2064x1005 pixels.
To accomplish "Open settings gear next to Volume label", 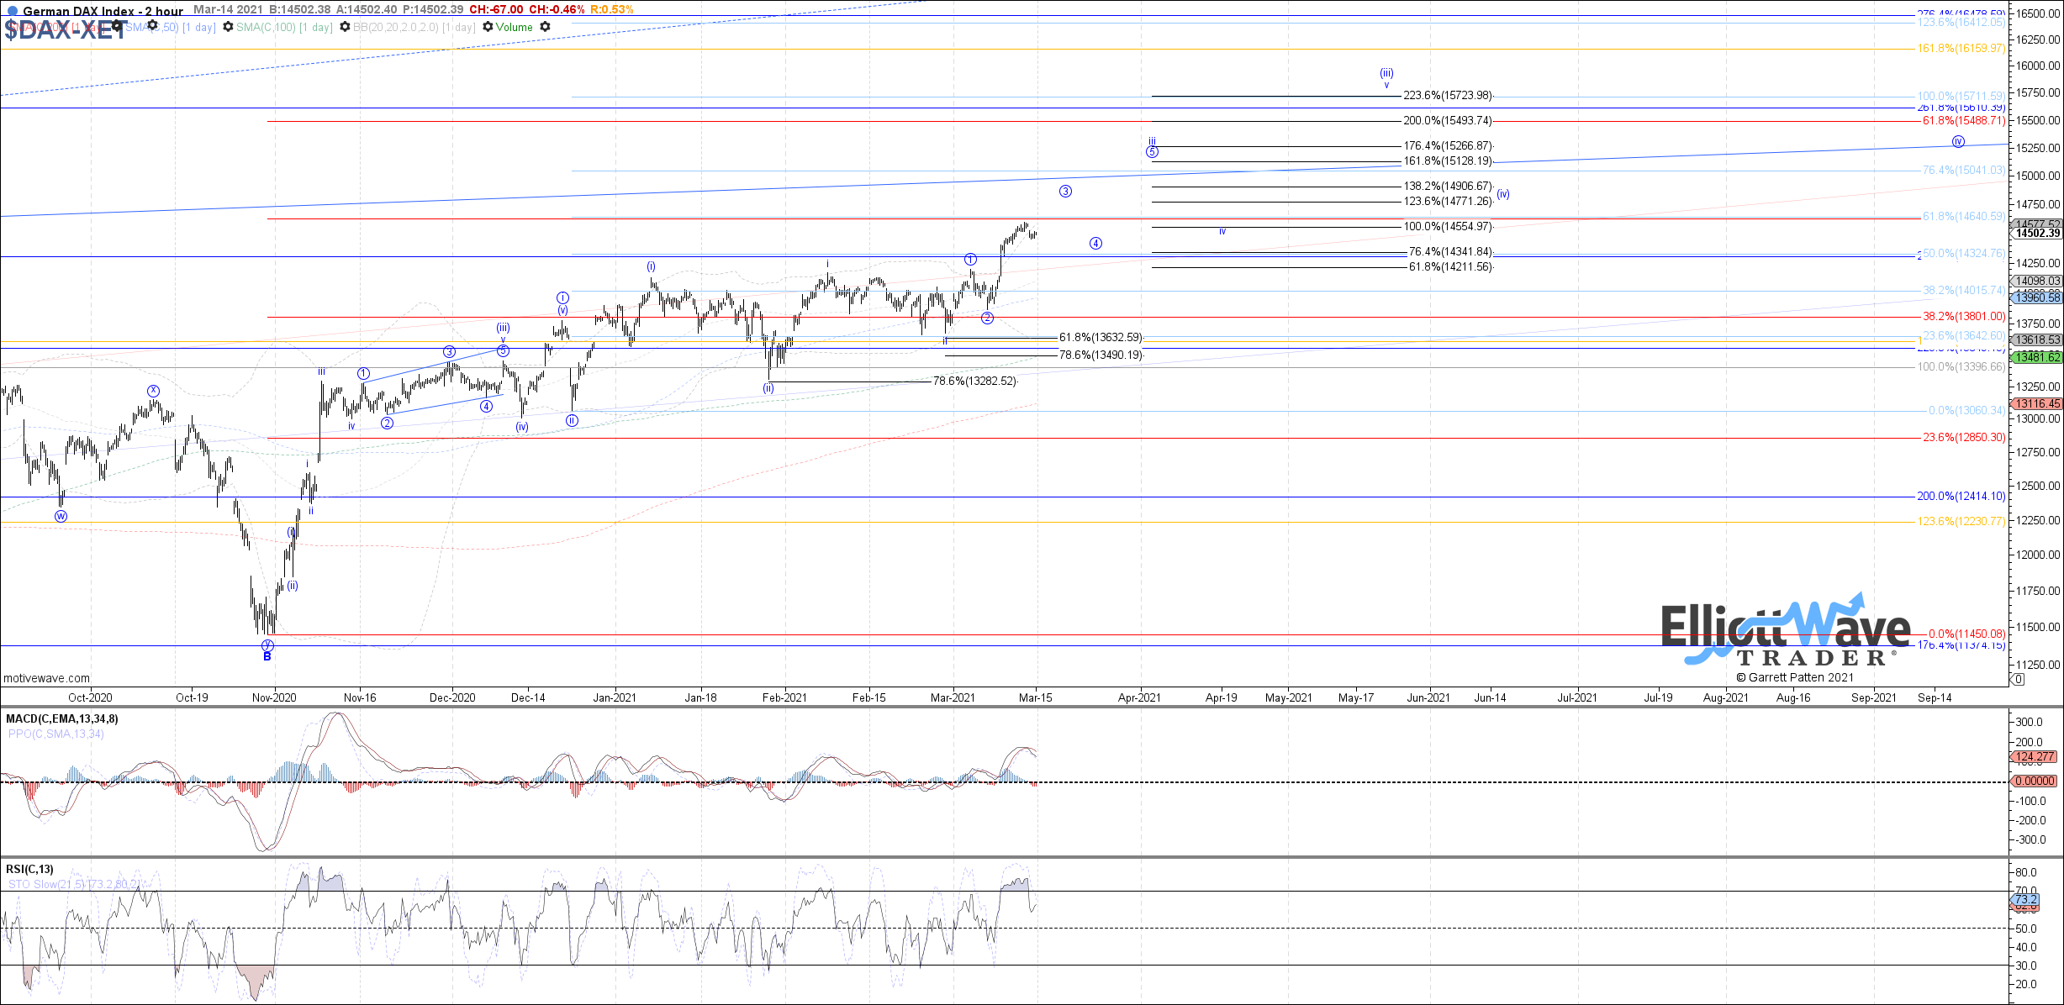I will pos(545,28).
